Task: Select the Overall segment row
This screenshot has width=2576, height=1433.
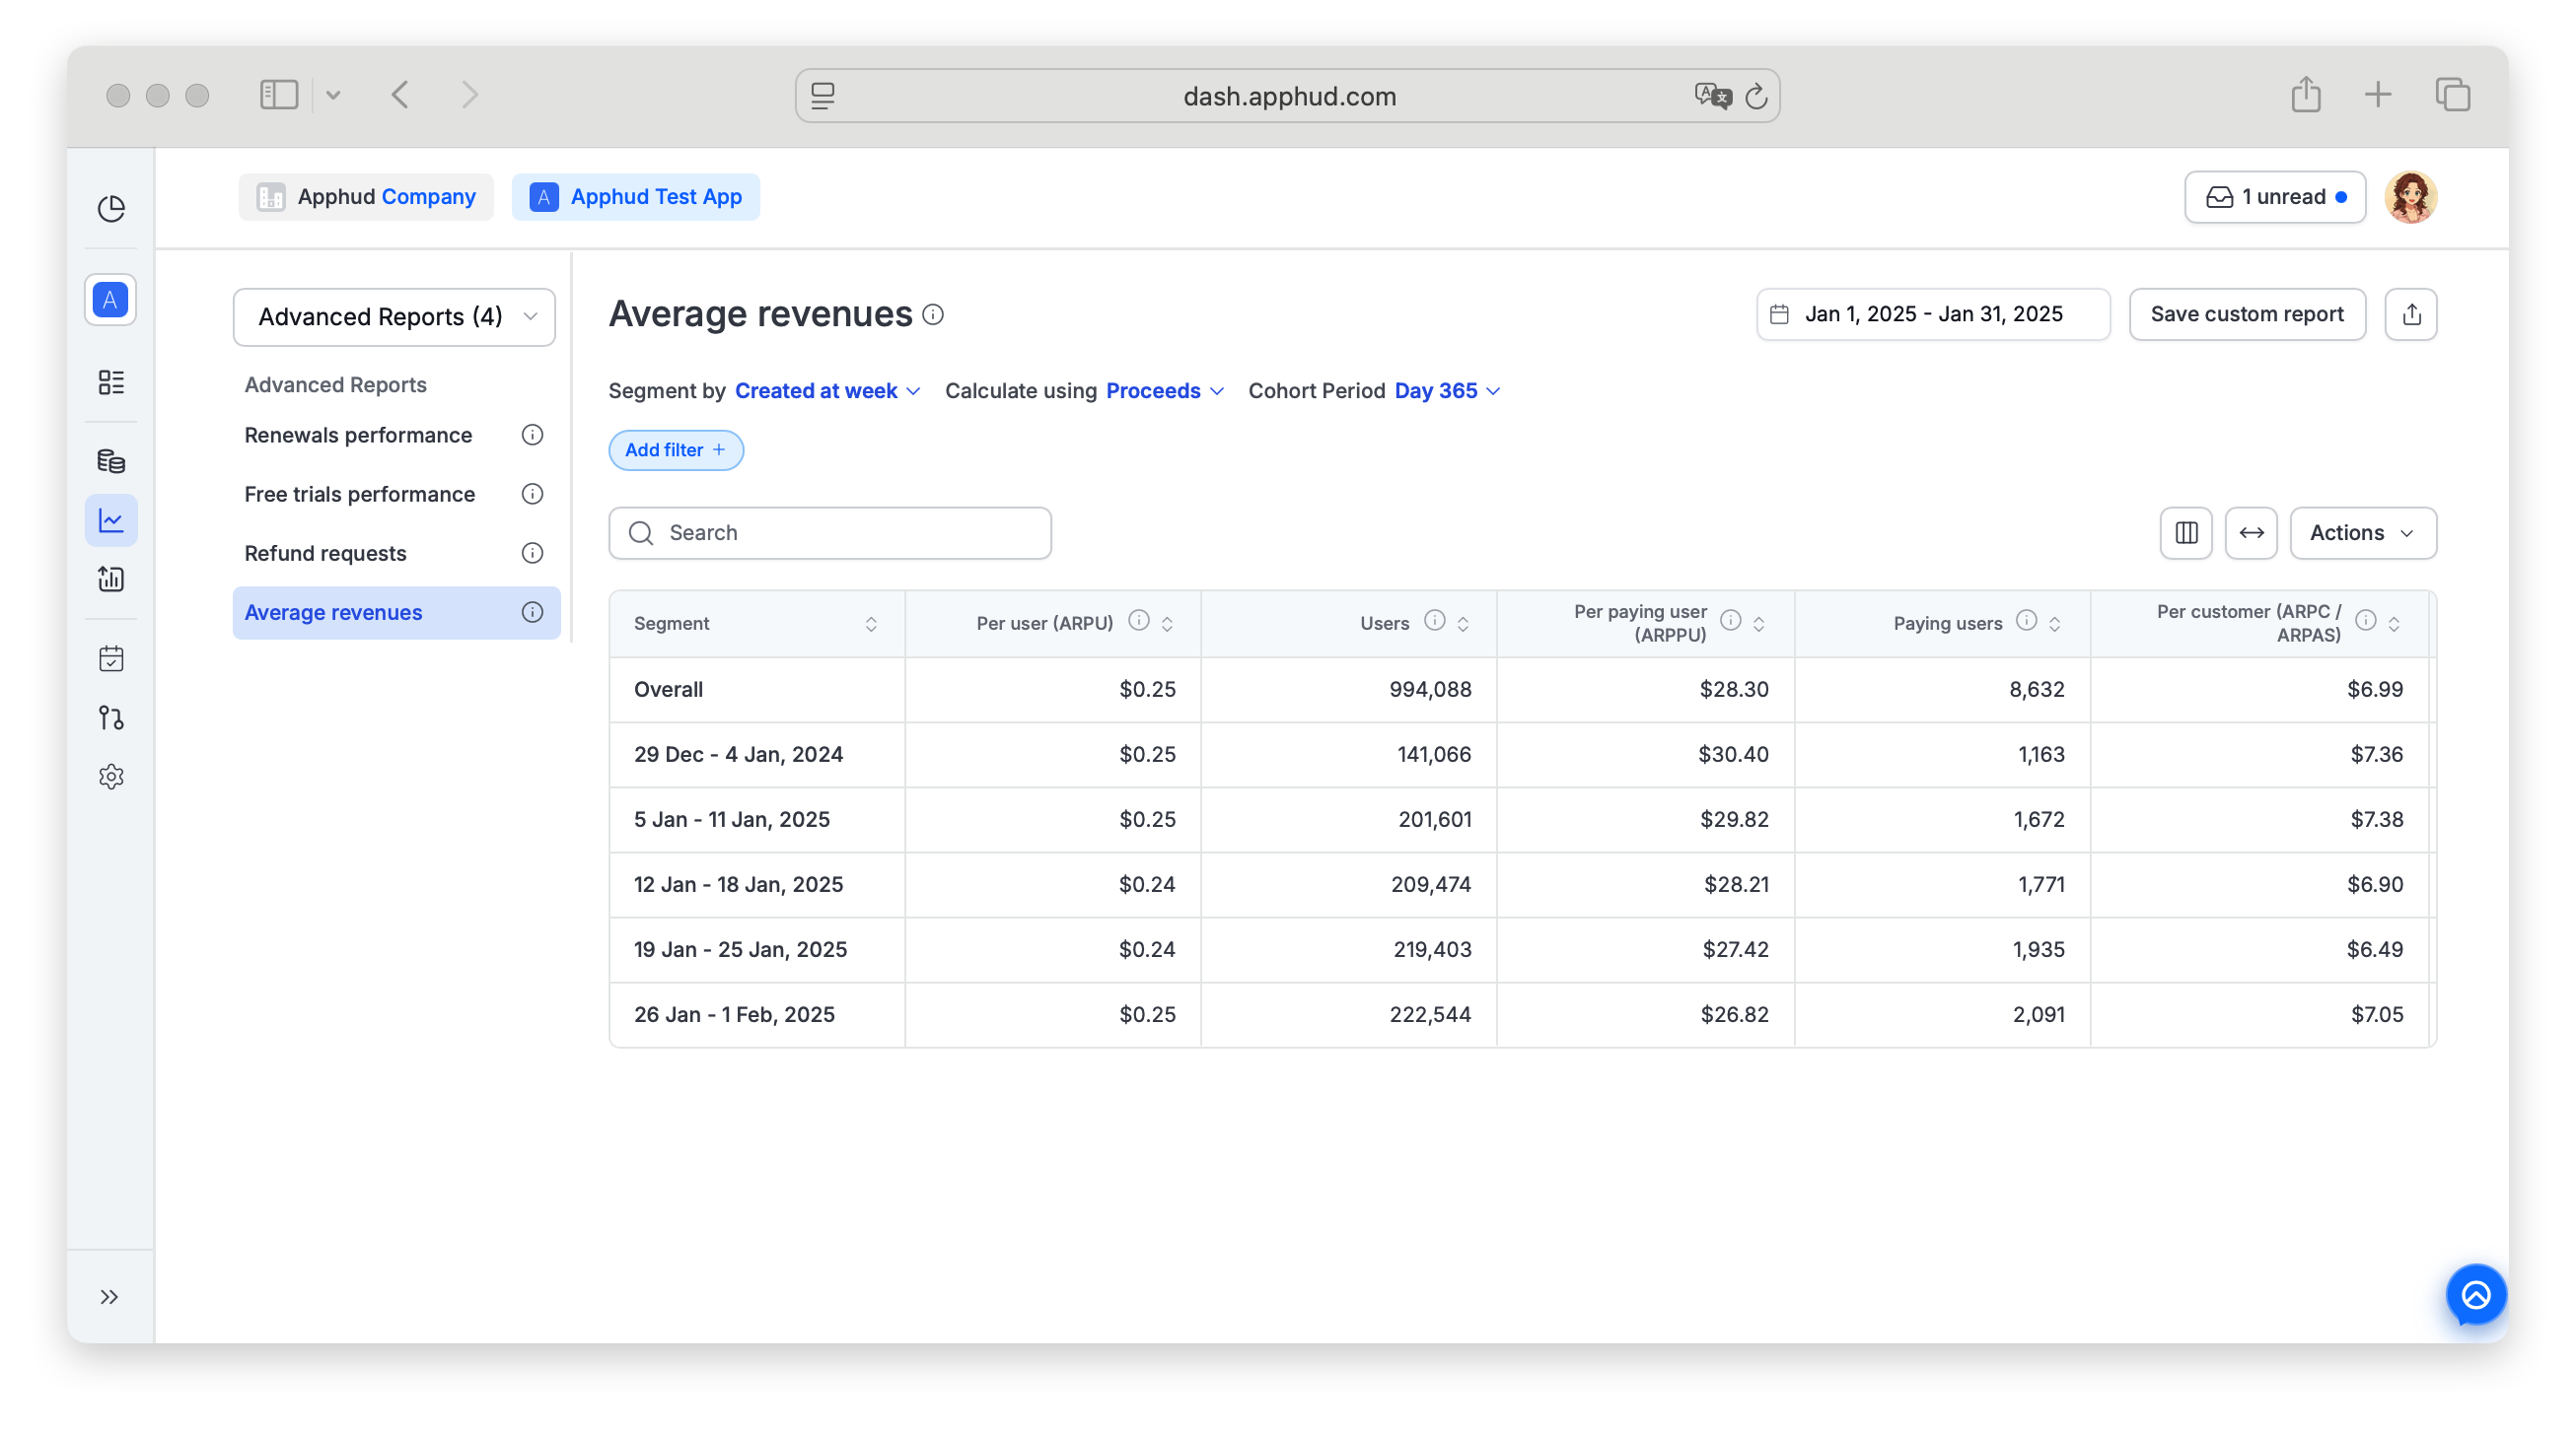Action: point(1522,690)
